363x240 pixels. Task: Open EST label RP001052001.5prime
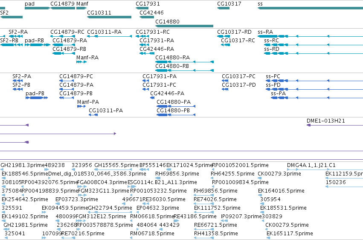point(240,165)
